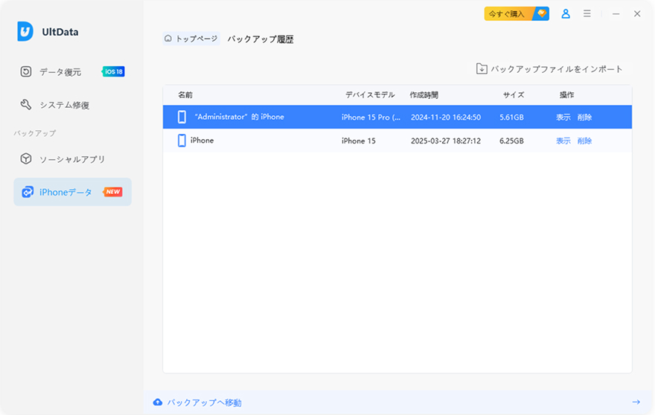Click the iPhoneデータ sync icon
The height and width of the screenshot is (415, 655).
[x=28, y=192]
